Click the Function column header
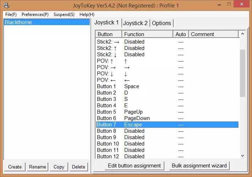Viewport: 252px width, 177px height. point(147,34)
